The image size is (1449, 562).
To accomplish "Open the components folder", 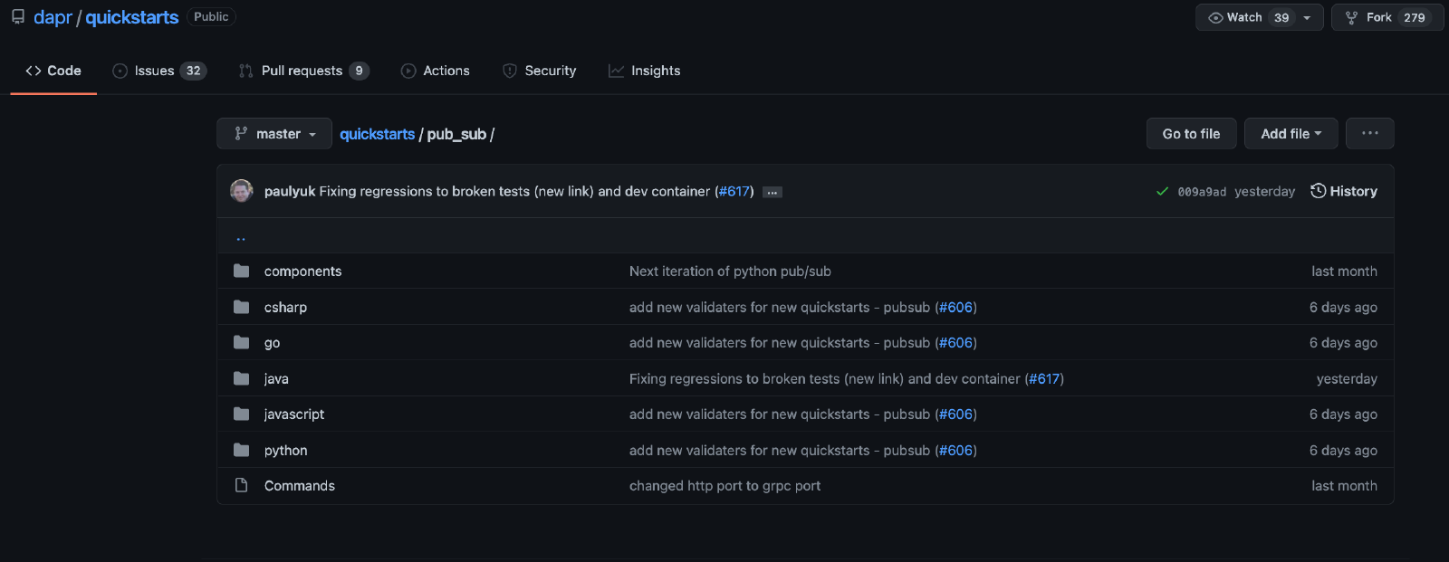I will (x=302, y=271).
